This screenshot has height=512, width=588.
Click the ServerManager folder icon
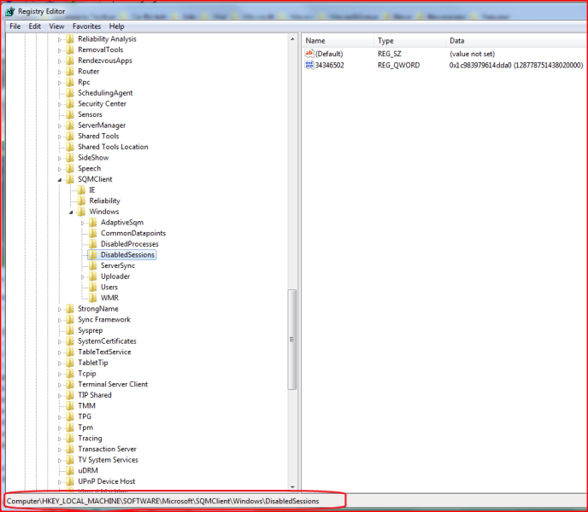click(70, 125)
